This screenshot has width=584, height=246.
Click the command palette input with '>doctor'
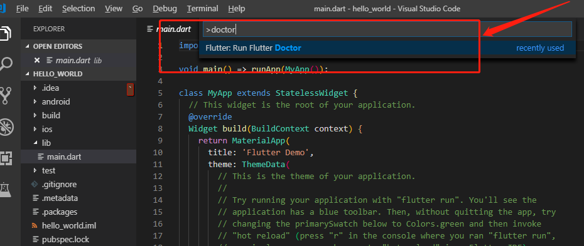[387, 29]
